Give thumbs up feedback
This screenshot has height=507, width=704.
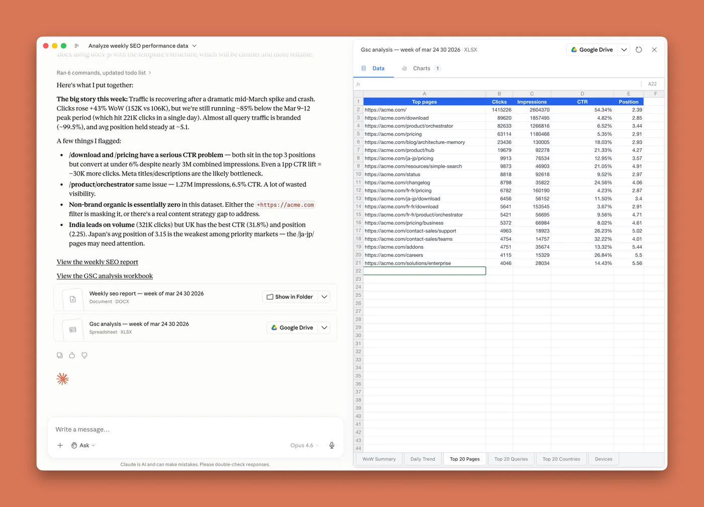tap(72, 355)
